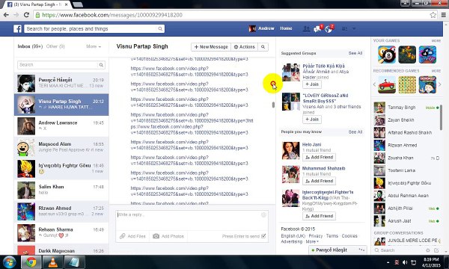The width and height of the screenshot is (449, 269).
Task: Click New Message button
Action: tap(211, 47)
